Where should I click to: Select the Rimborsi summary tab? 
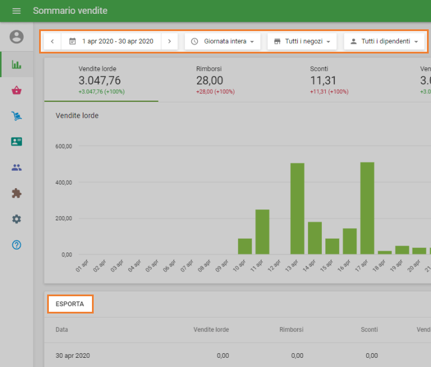click(x=215, y=81)
